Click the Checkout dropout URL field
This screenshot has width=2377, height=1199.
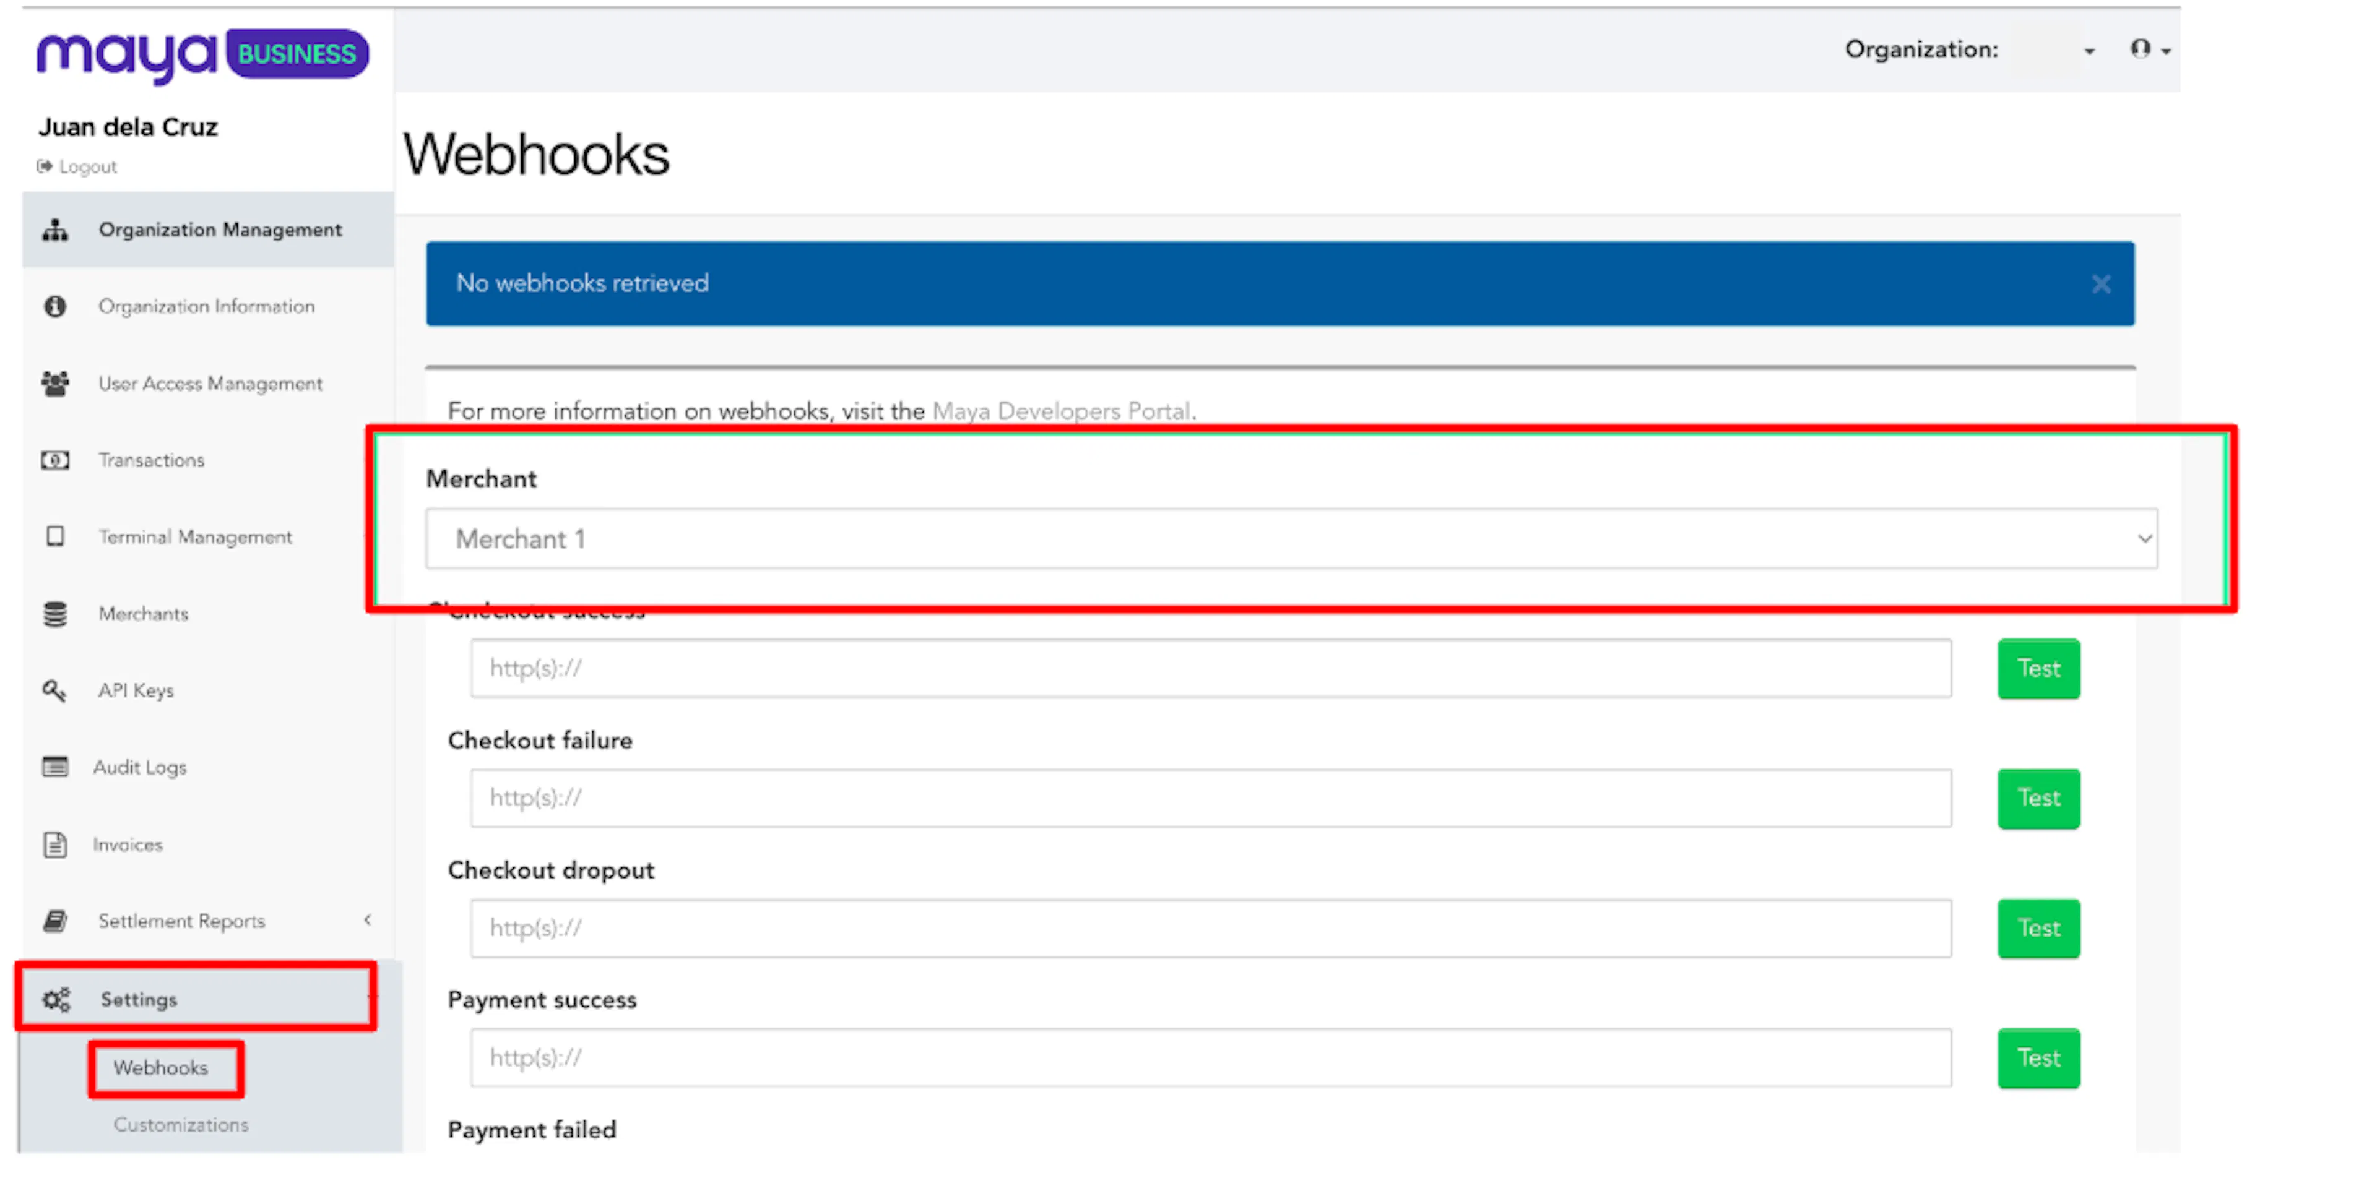1211,929
